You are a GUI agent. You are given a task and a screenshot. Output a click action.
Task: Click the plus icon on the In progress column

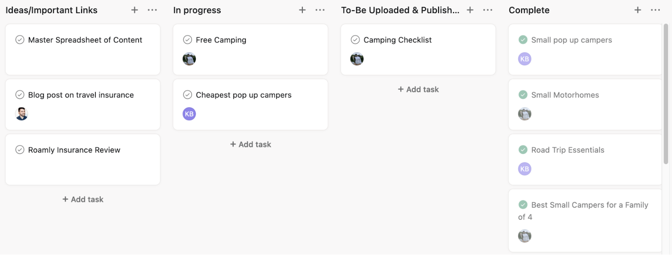pos(302,10)
